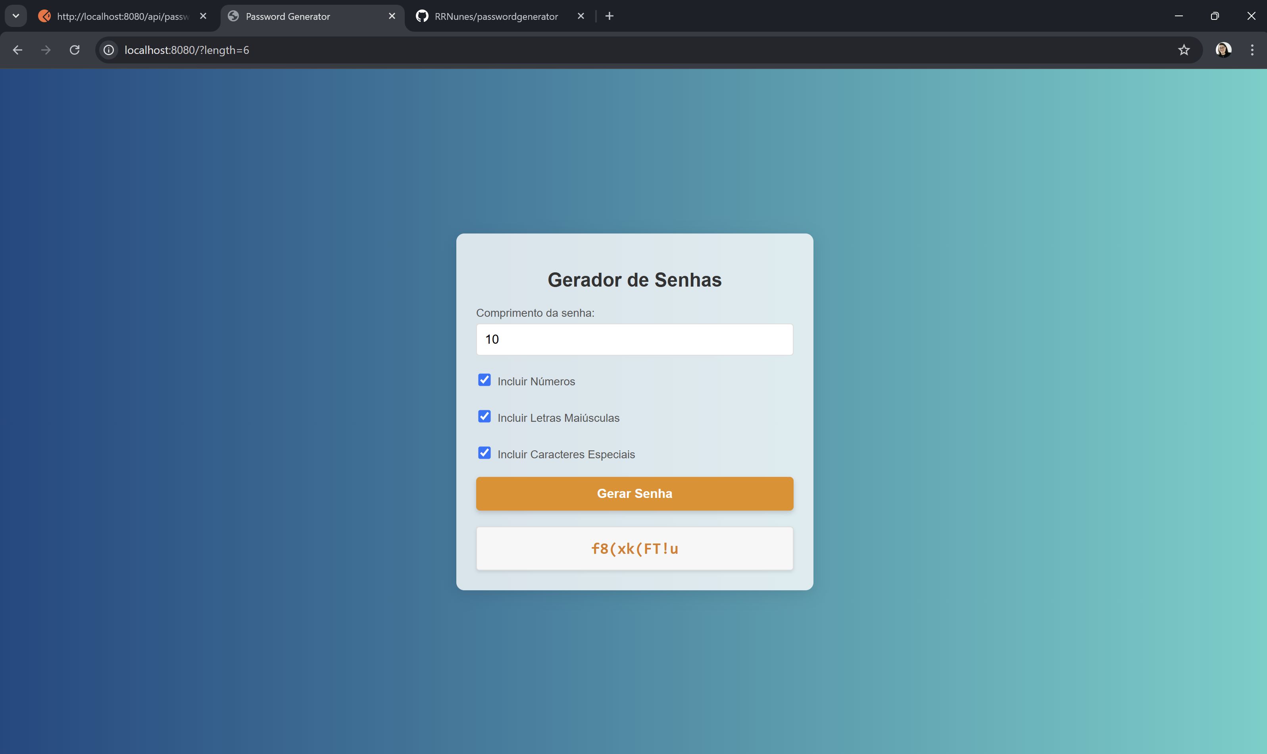The image size is (1267, 754).
Task: Uncheck Incluir Caracteres Especiais checkbox
Action: click(x=484, y=453)
